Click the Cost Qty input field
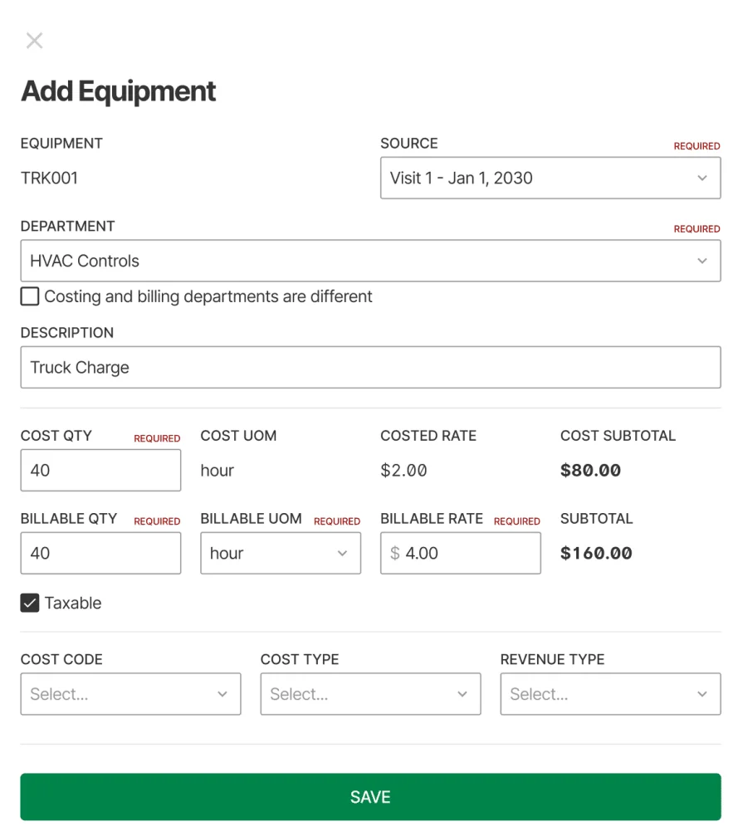Image resolution: width=743 pixels, height=836 pixels. [100, 470]
